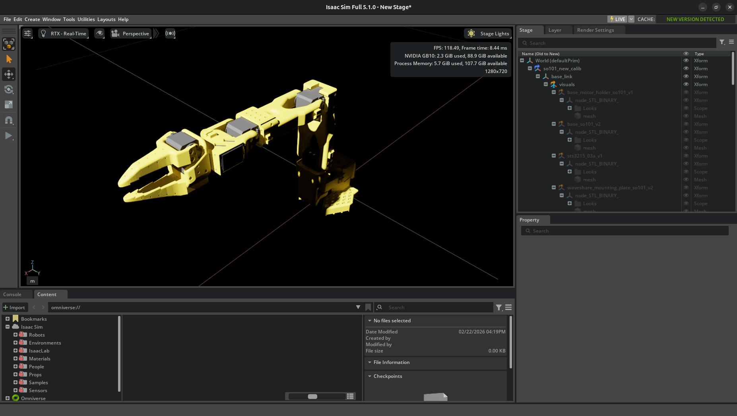Open the LIVE dropdown arrow
Image resolution: width=737 pixels, height=416 pixels.
(631, 19)
